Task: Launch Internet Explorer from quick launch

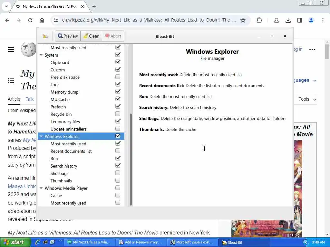Action: (38, 242)
